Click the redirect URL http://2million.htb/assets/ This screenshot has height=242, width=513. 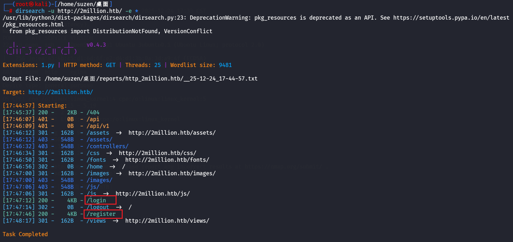172,133
